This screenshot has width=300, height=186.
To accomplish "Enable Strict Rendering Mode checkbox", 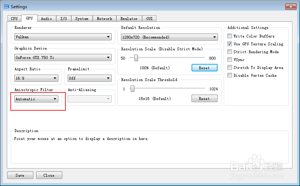I will coord(229,52).
